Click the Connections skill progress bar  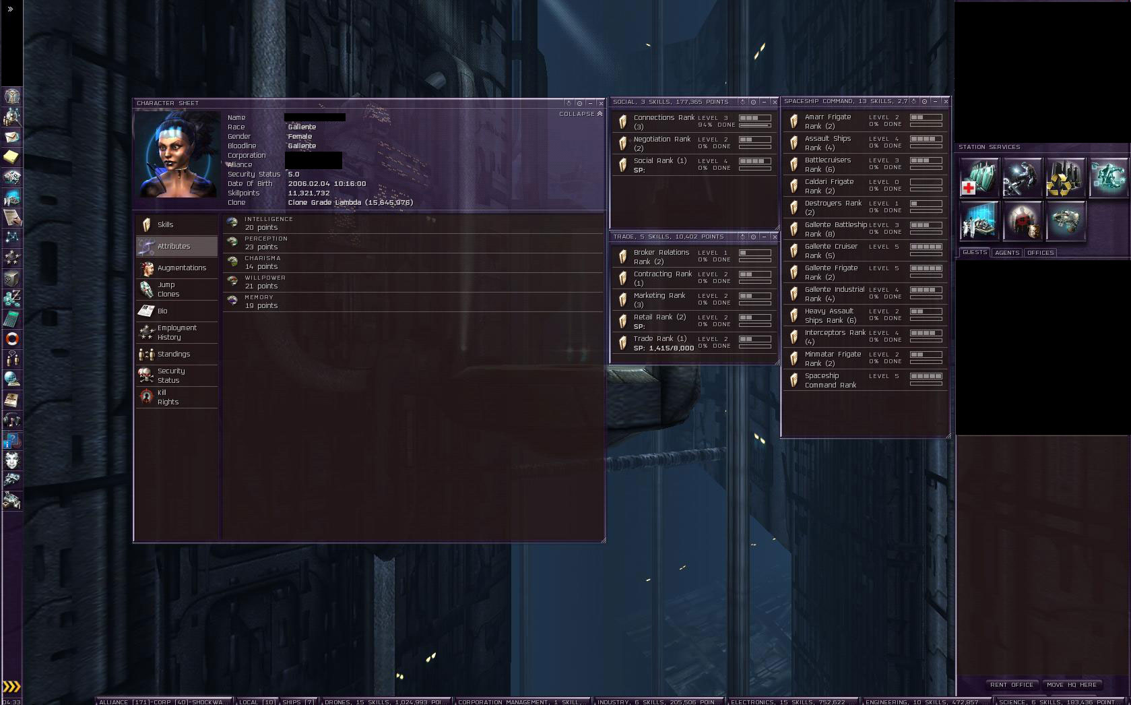click(755, 125)
